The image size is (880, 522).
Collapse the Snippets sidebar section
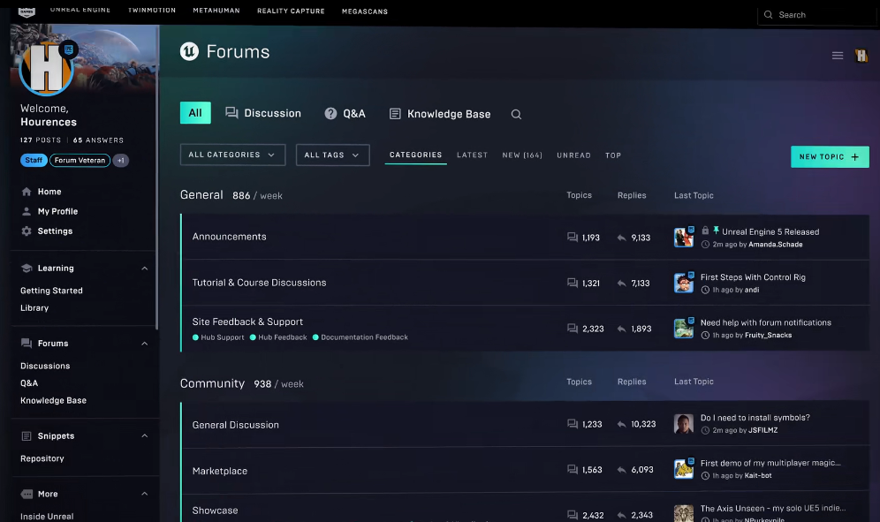144,436
